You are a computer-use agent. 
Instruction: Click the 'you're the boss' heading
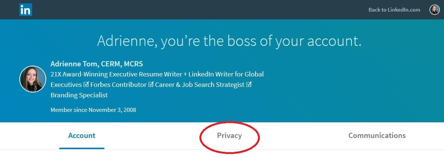point(229,41)
